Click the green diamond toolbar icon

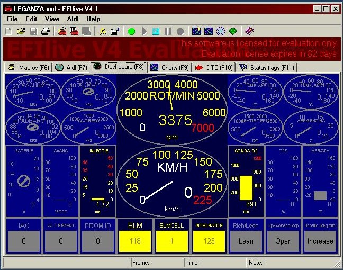233,31
